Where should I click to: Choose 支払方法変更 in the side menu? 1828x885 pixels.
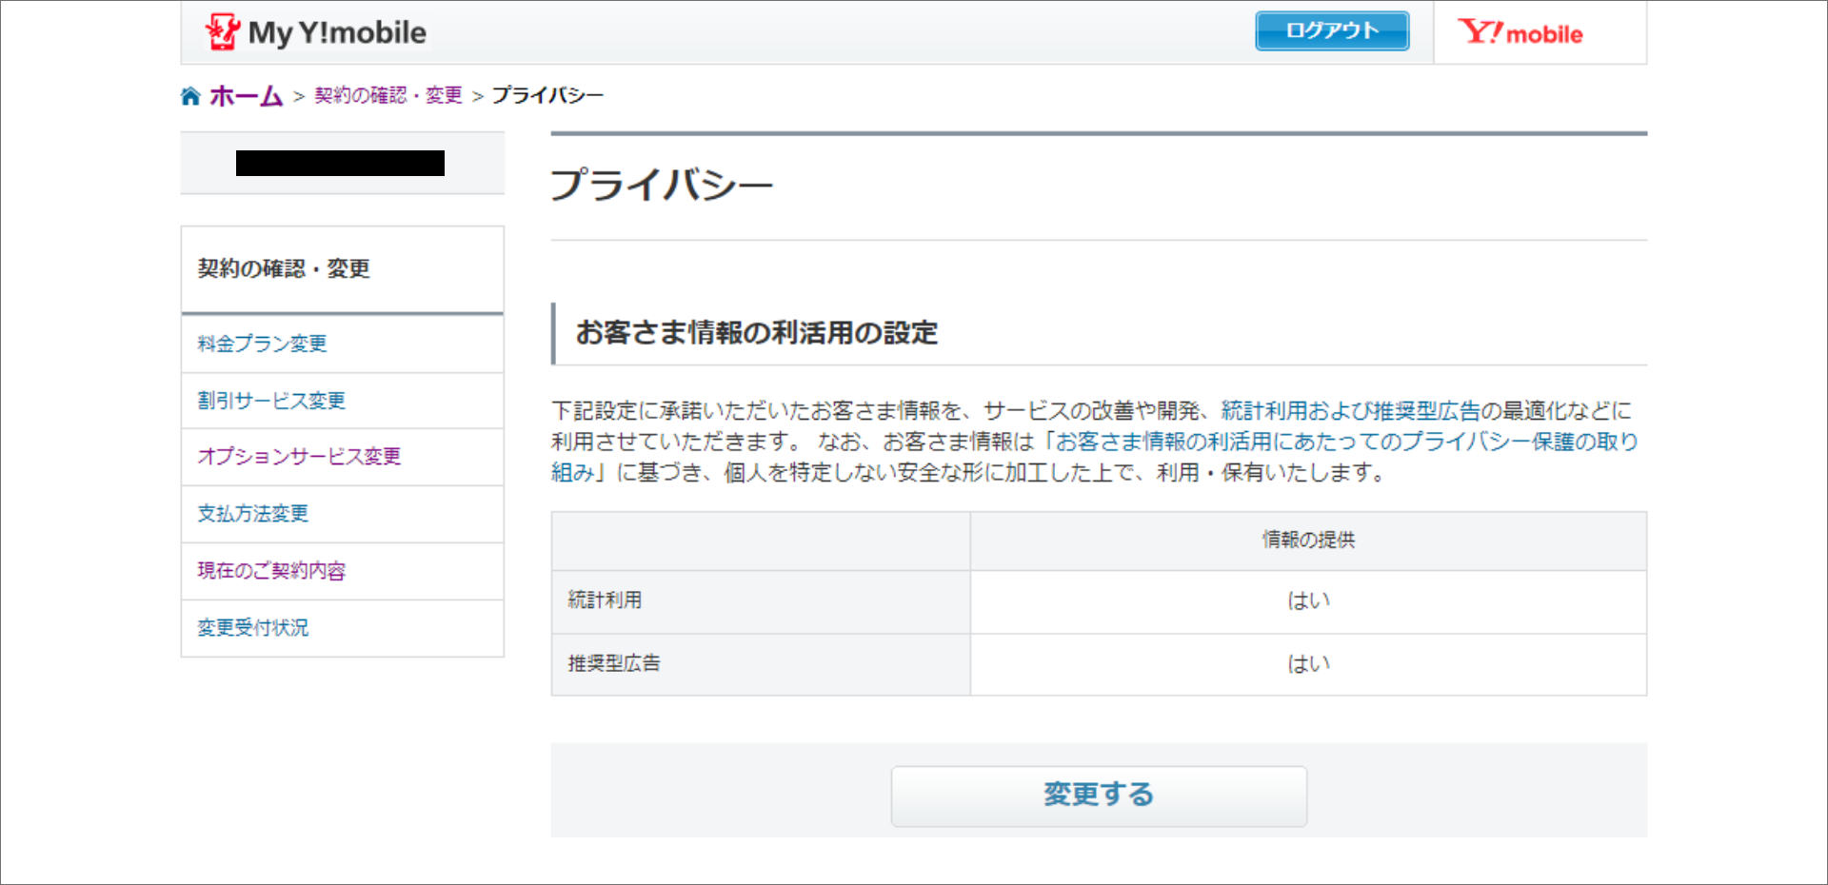pyautogui.click(x=253, y=514)
